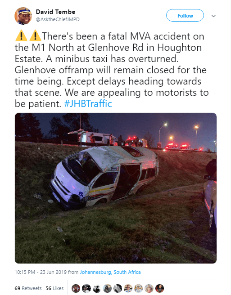The height and width of the screenshot is (295, 231).
Task: Open the seventh liker avatar
Action: (x=139, y=288)
